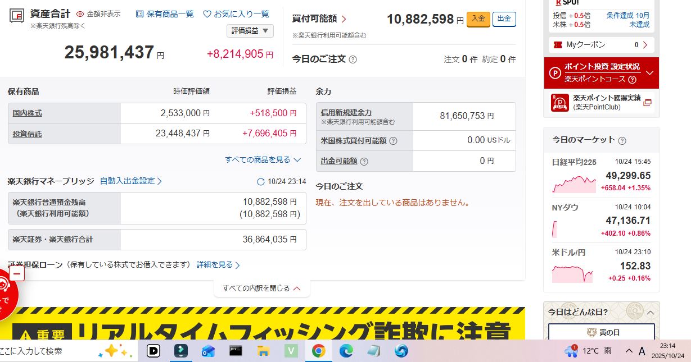Click help icon beside 米国株式買付可能額
This screenshot has height=362, width=691.
[393, 141]
